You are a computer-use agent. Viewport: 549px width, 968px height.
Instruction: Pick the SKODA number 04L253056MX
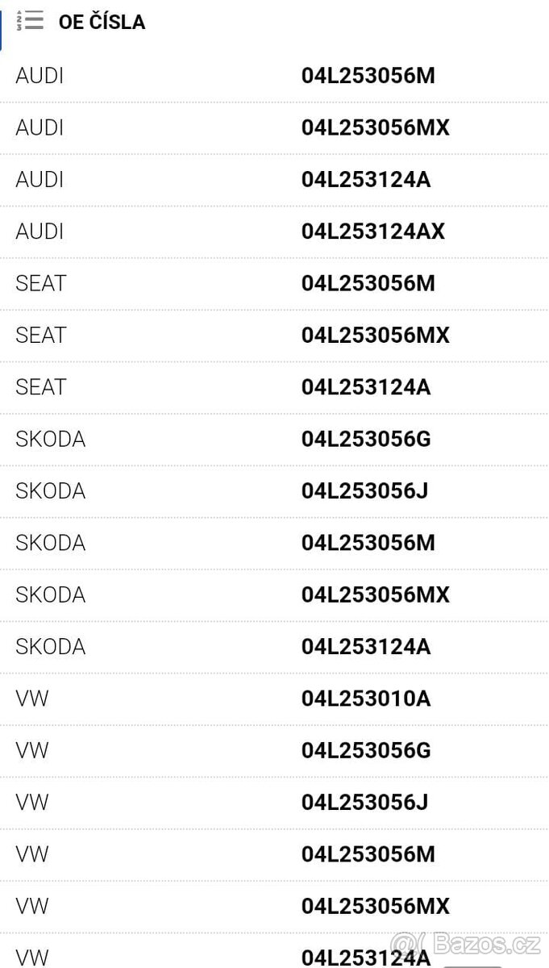coord(375,595)
